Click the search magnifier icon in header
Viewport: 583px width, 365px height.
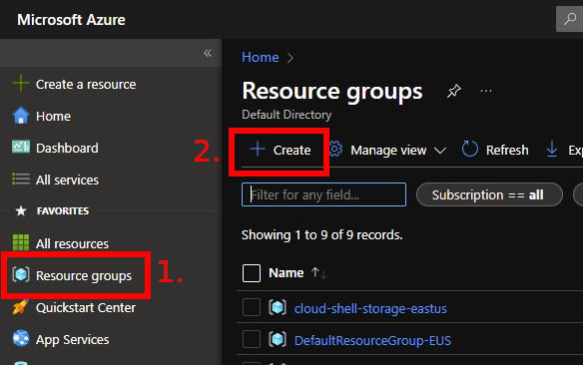(x=570, y=19)
